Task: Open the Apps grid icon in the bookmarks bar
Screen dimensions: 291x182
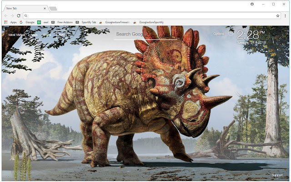Action: point(6,22)
